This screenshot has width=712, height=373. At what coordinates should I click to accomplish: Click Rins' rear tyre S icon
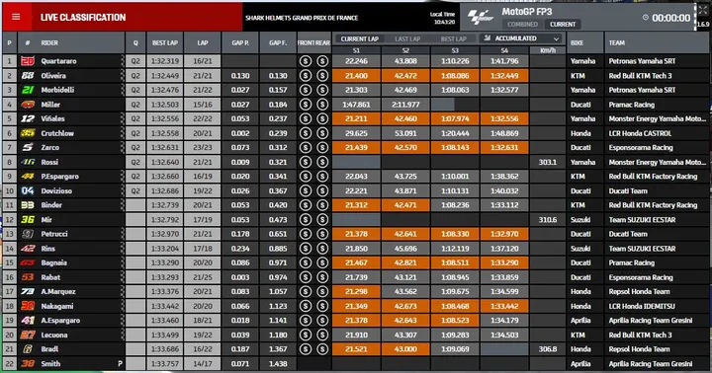(x=322, y=249)
